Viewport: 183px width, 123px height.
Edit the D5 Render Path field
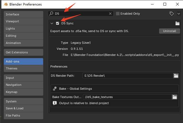pos(128,76)
